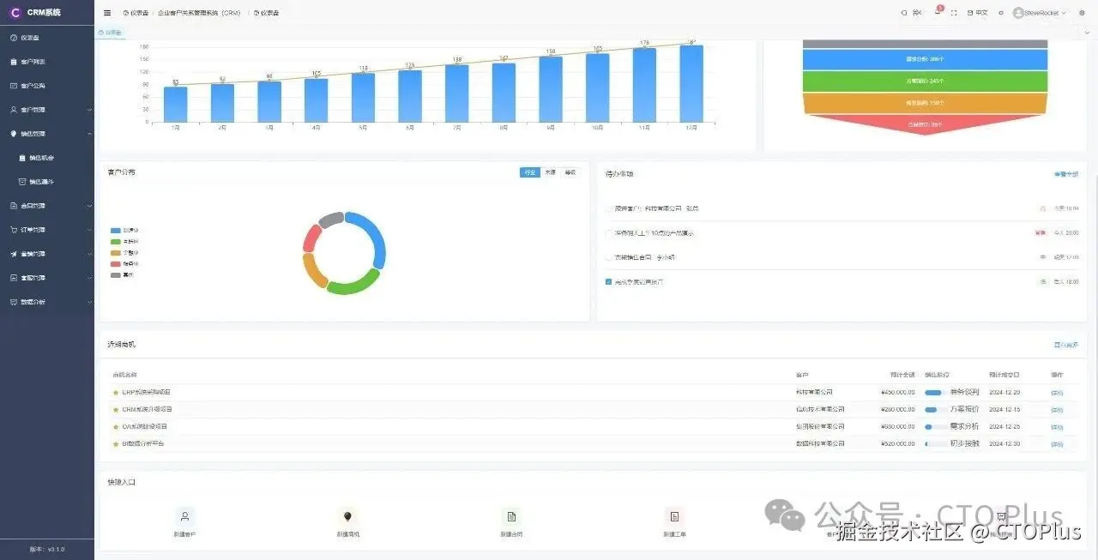This screenshot has width=1098, height=560.
Task: Toggle fullscreen mode icon in header
Action: [x=954, y=13]
